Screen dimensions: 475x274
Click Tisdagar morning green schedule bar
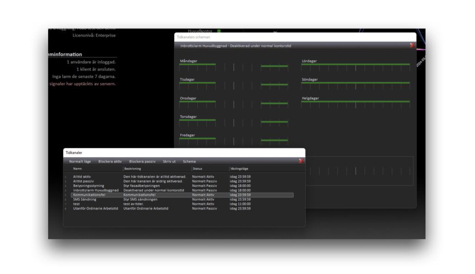198,83
